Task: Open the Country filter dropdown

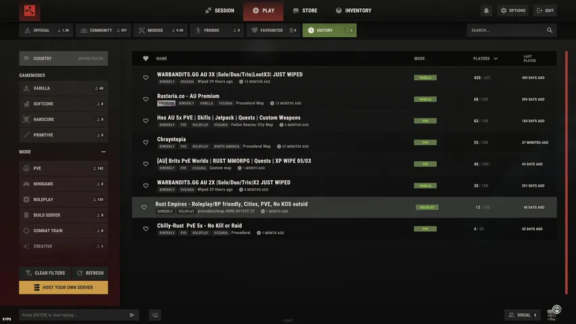Action: tap(63, 59)
